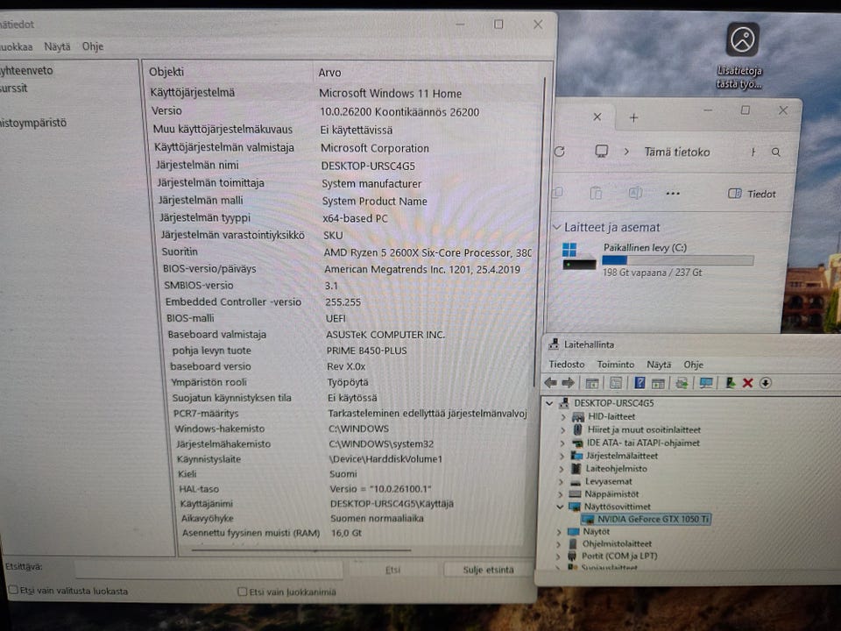
Task: Click the Laitehallinta title bar icon
Action: pos(554,344)
